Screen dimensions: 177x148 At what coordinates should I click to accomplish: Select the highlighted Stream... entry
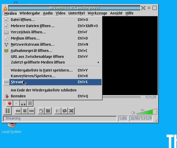point(52,82)
